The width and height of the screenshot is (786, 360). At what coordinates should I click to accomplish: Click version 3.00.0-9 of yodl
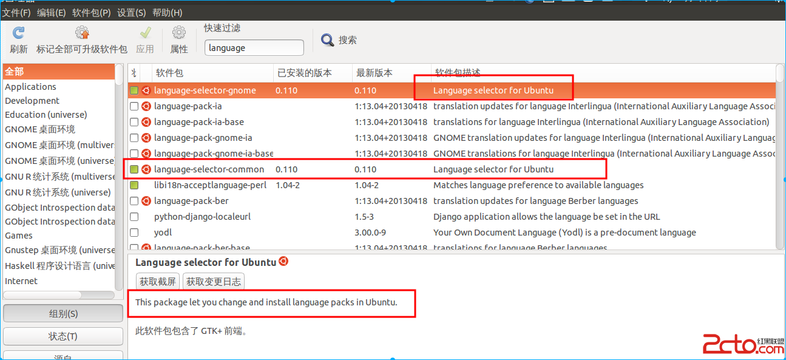(370, 233)
